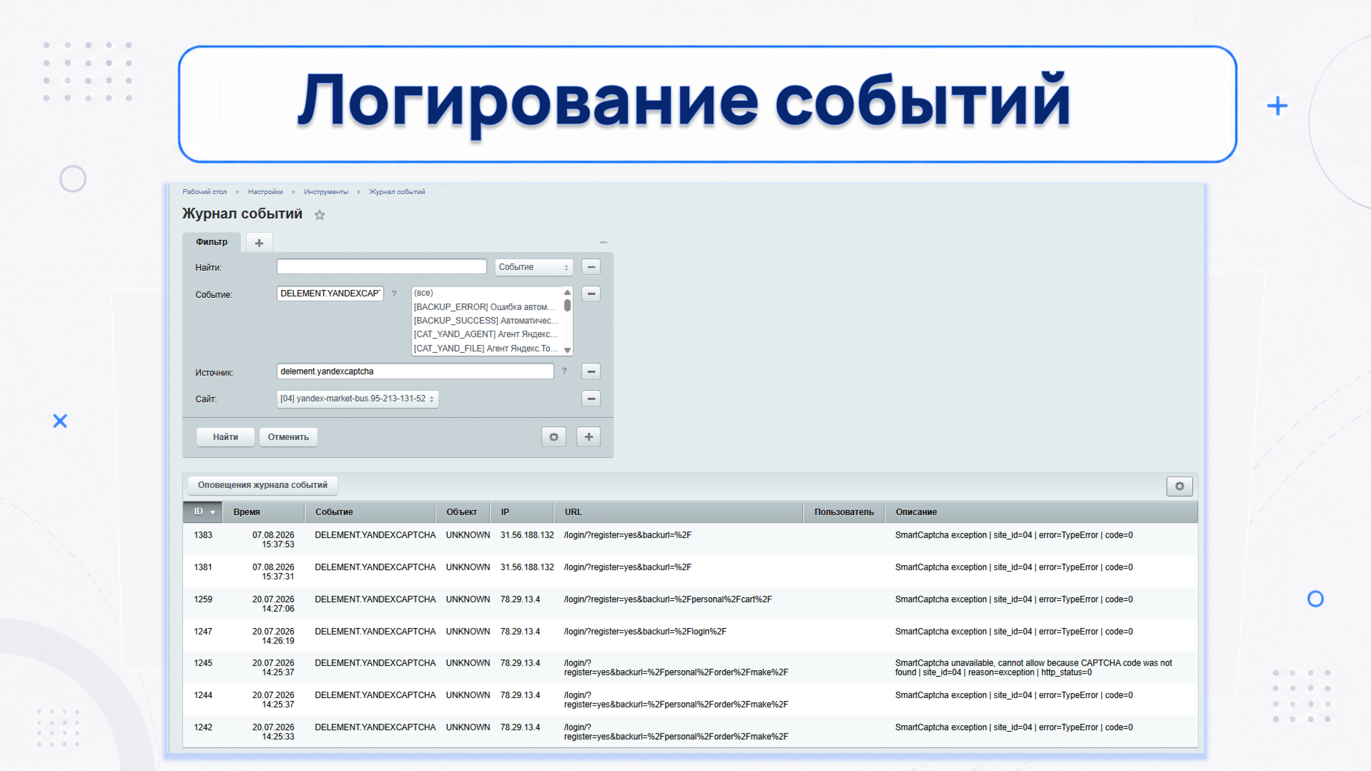Click URL ending %2Fpersonal%2Fcart%2F
Viewport: 1371px width, 771px height.
pos(667,599)
